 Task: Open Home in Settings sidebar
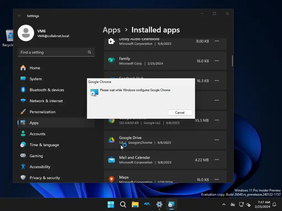56,68
